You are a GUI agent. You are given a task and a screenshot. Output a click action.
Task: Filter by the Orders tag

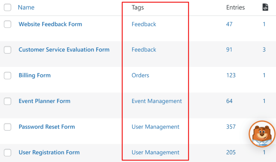(x=140, y=75)
